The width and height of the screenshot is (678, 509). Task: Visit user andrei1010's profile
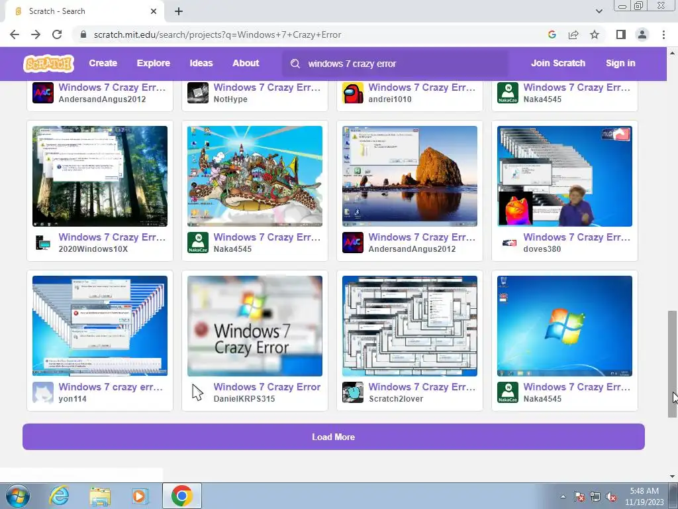point(389,99)
